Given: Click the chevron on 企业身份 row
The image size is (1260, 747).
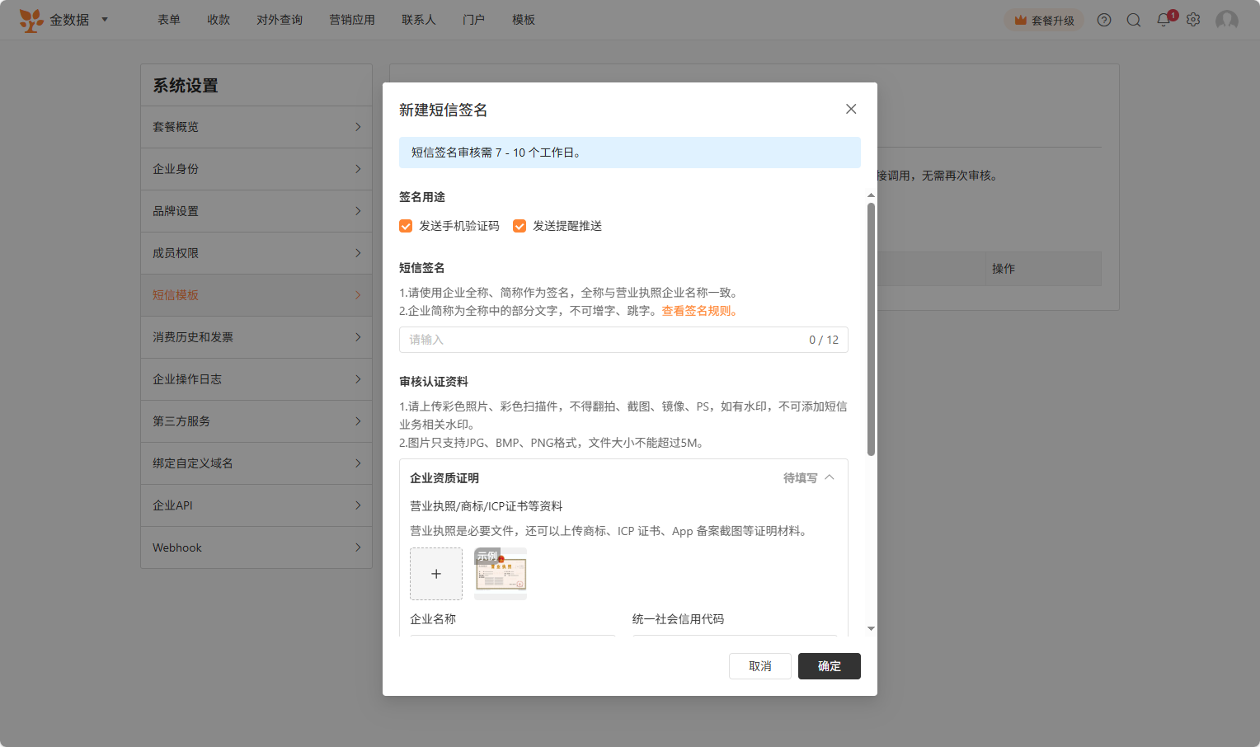Looking at the screenshot, I should click(x=358, y=169).
